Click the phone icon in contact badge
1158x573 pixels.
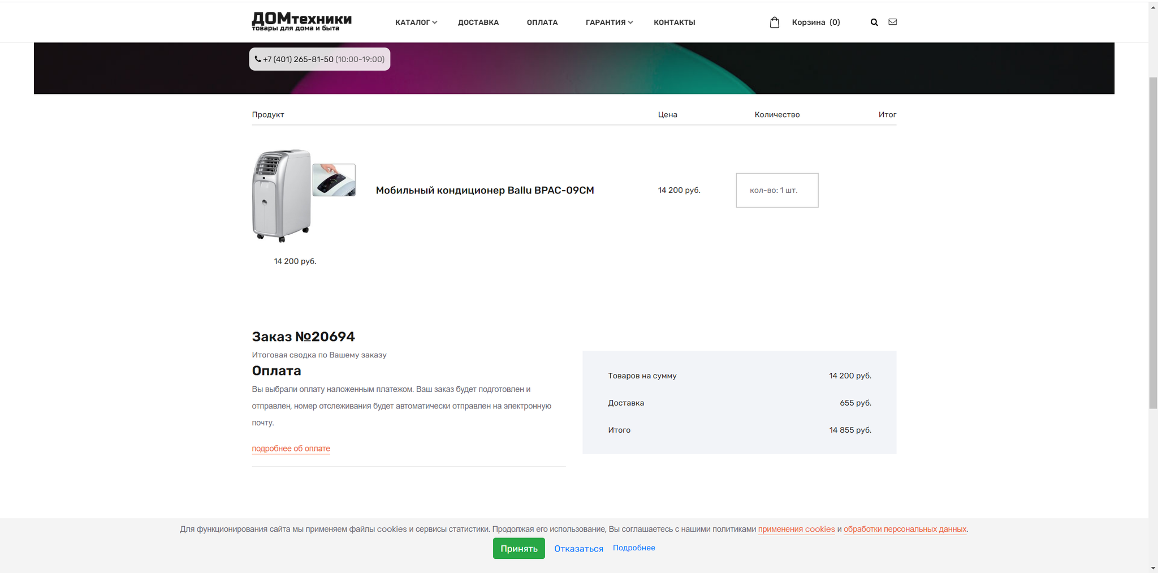258,59
